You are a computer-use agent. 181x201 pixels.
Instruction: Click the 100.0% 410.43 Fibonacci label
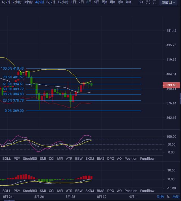click(x=12, y=69)
